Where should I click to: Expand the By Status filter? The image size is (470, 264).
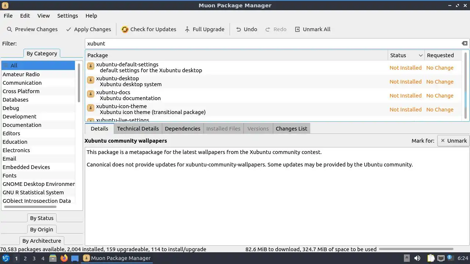[42, 218]
